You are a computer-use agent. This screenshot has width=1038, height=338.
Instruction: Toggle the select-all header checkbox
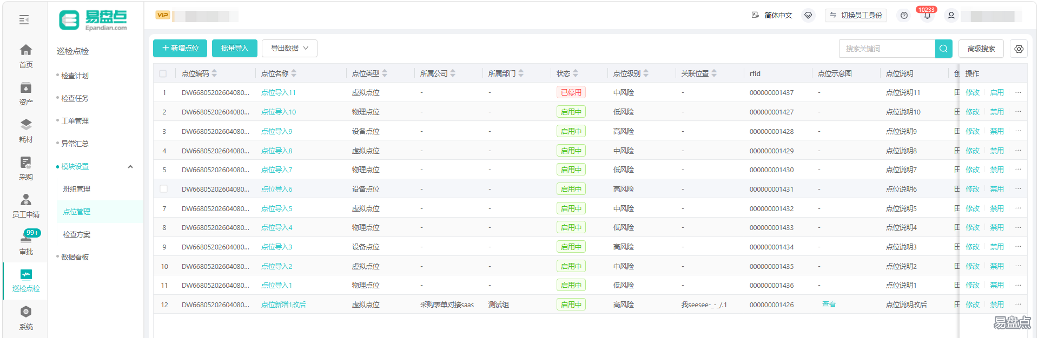tap(163, 73)
